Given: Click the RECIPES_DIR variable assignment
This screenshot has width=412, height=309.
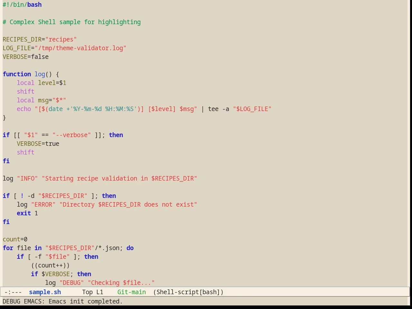Looking at the screenshot, I should pyautogui.click(x=40, y=39).
